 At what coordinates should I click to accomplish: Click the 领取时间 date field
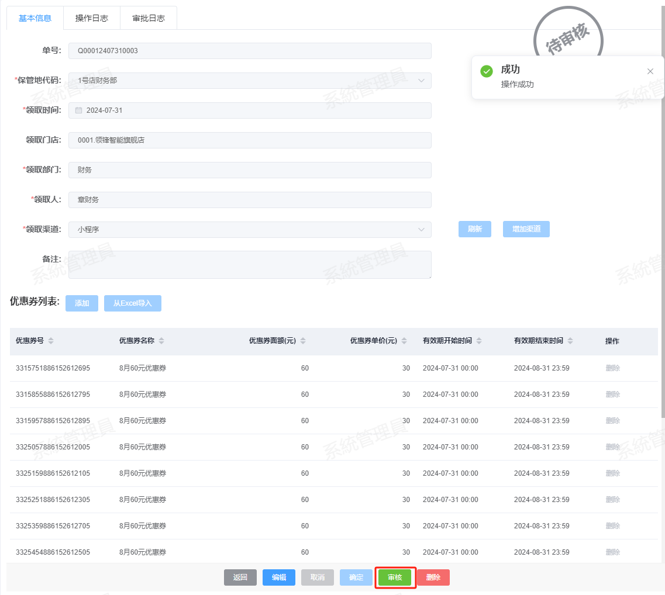pyautogui.click(x=250, y=110)
